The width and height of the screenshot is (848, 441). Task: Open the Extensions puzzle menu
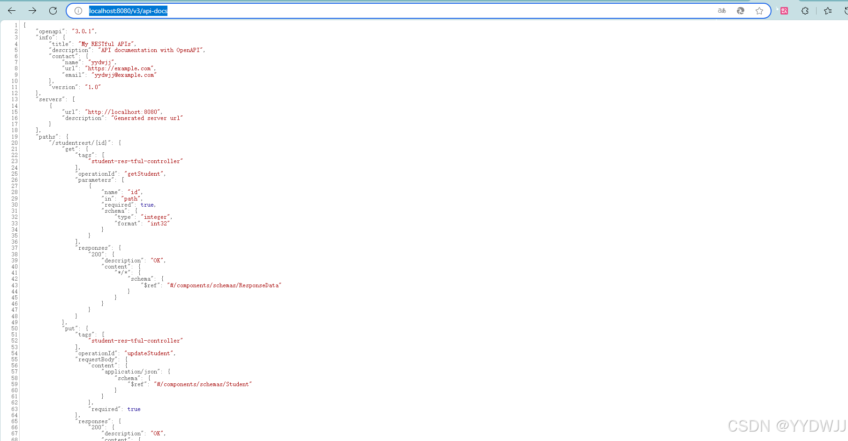coord(805,11)
